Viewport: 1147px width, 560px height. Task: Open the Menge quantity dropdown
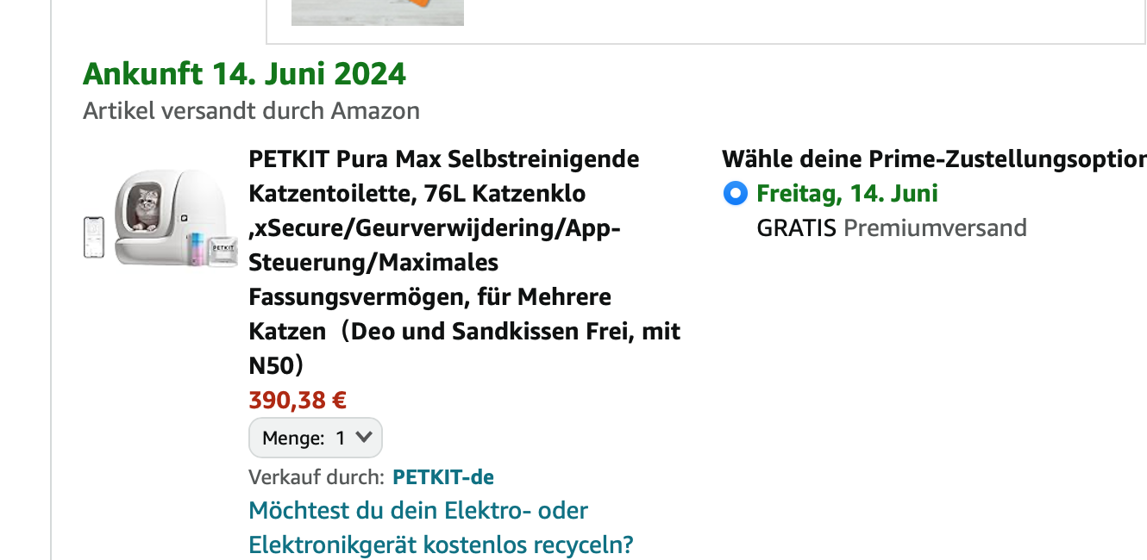click(315, 438)
